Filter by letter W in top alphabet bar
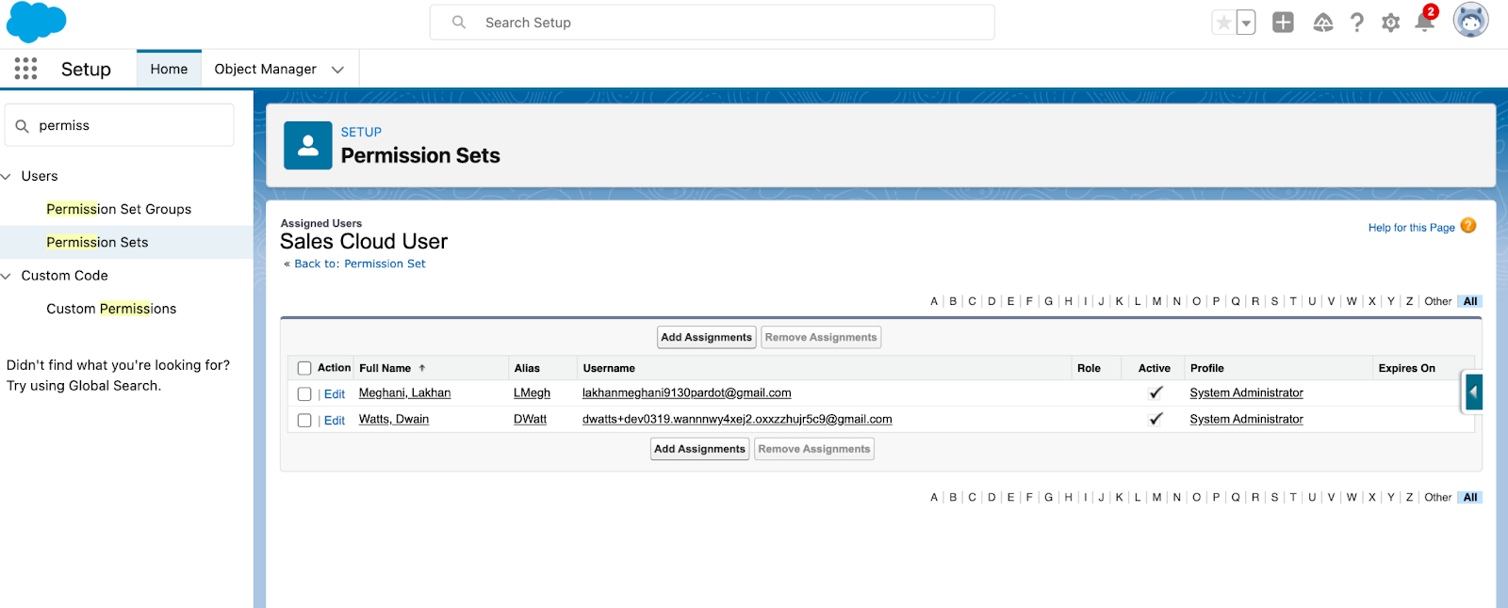The height and width of the screenshot is (608, 1508). point(1352,301)
